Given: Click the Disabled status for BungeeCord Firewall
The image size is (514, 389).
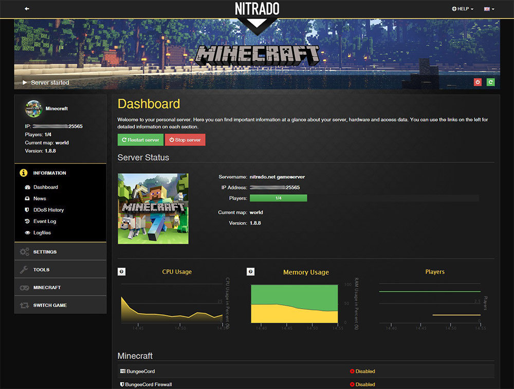Looking at the screenshot, I should (362, 384).
